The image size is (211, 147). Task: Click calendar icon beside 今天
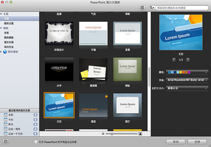coord(6,120)
